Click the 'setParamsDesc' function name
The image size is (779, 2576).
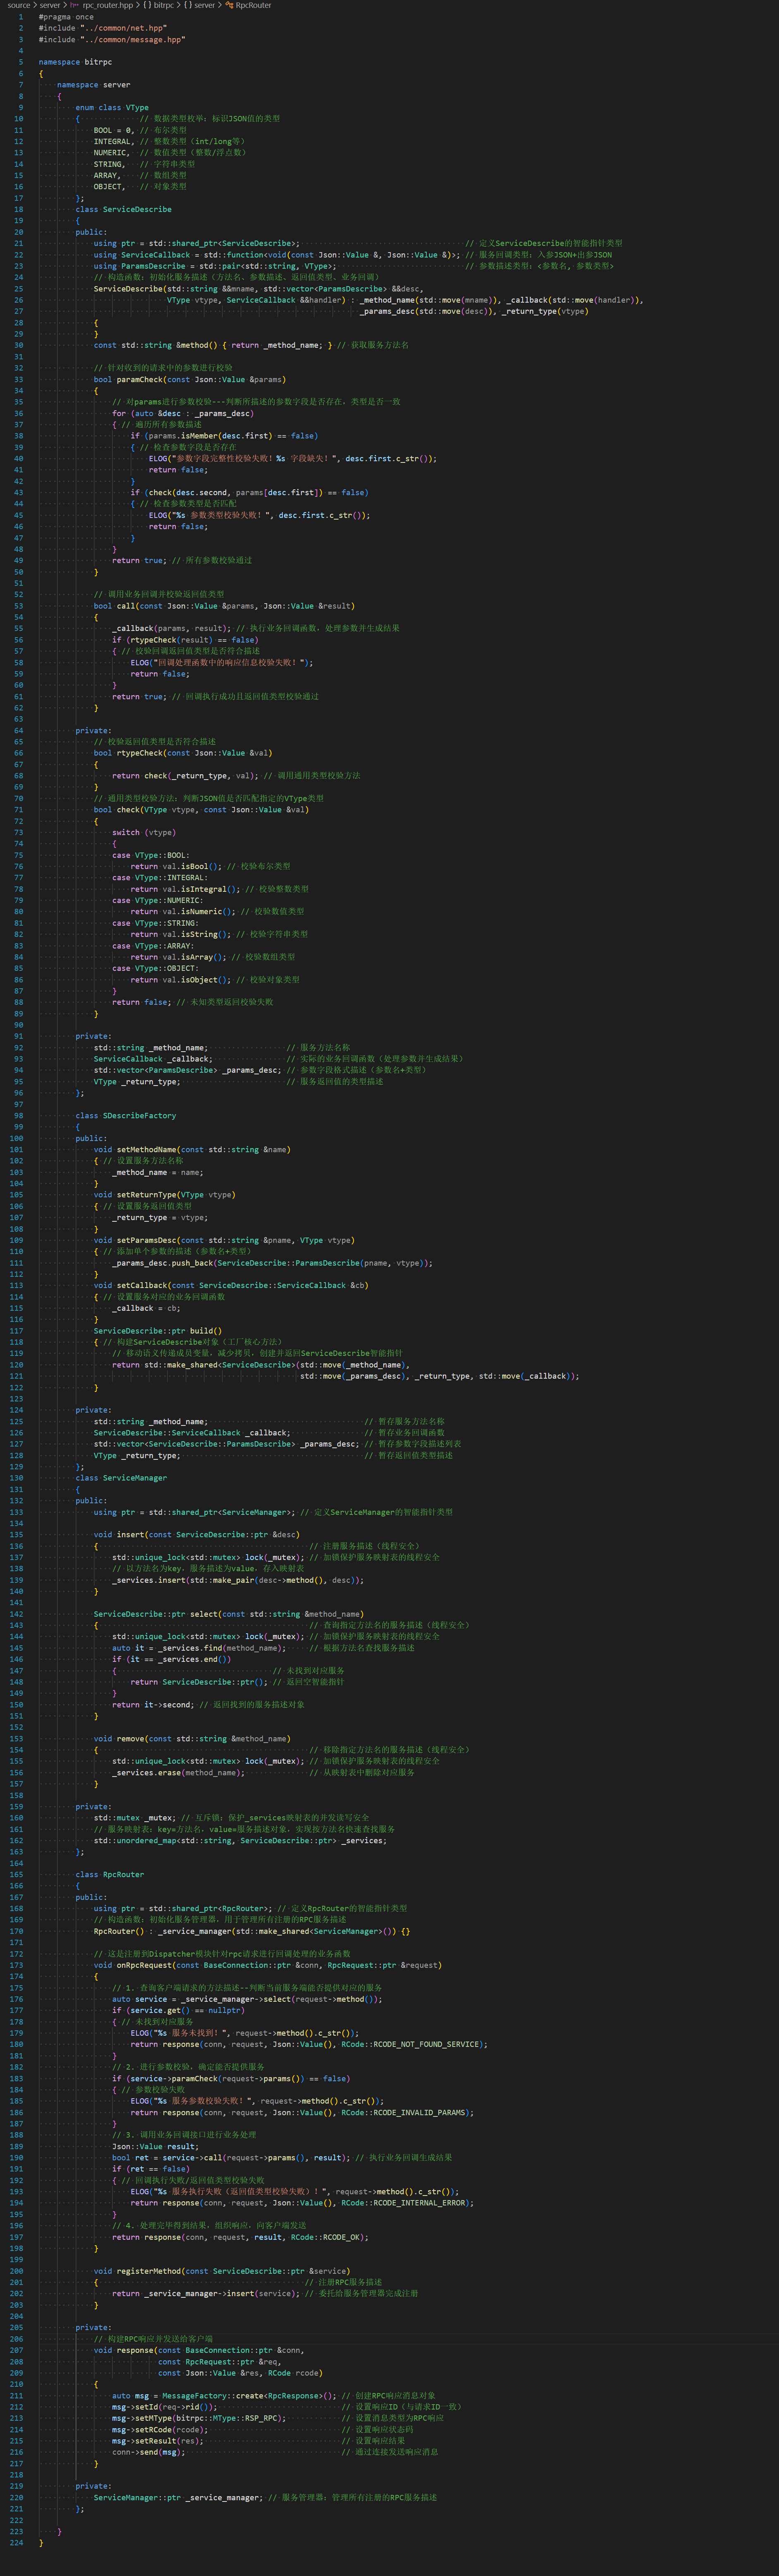click(147, 1240)
